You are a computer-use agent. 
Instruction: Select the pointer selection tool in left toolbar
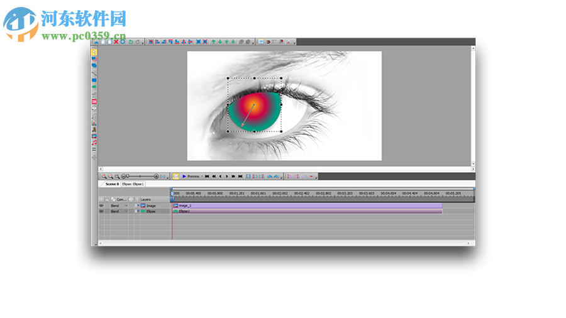(x=94, y=52)
